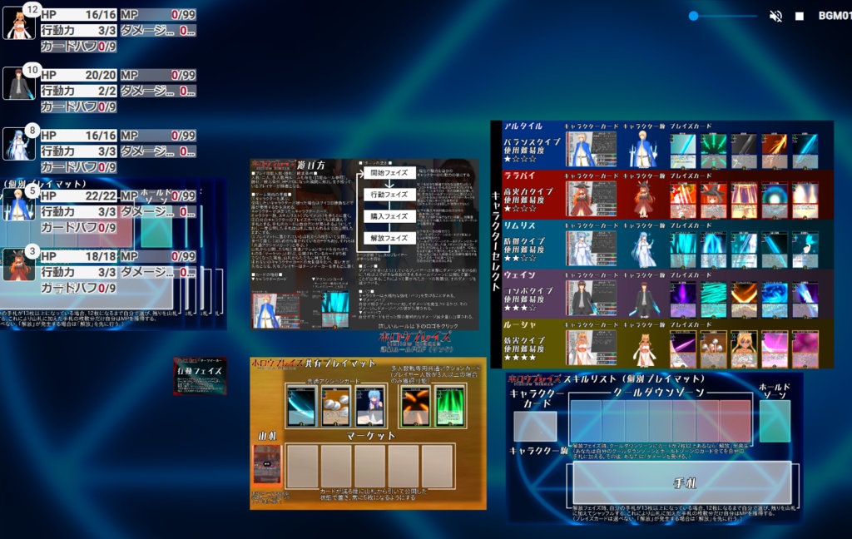The width and height of the screenshot is (852, 539).
Task: Pick ルーシャ's last pink blaze card
Action: point(805,349)
